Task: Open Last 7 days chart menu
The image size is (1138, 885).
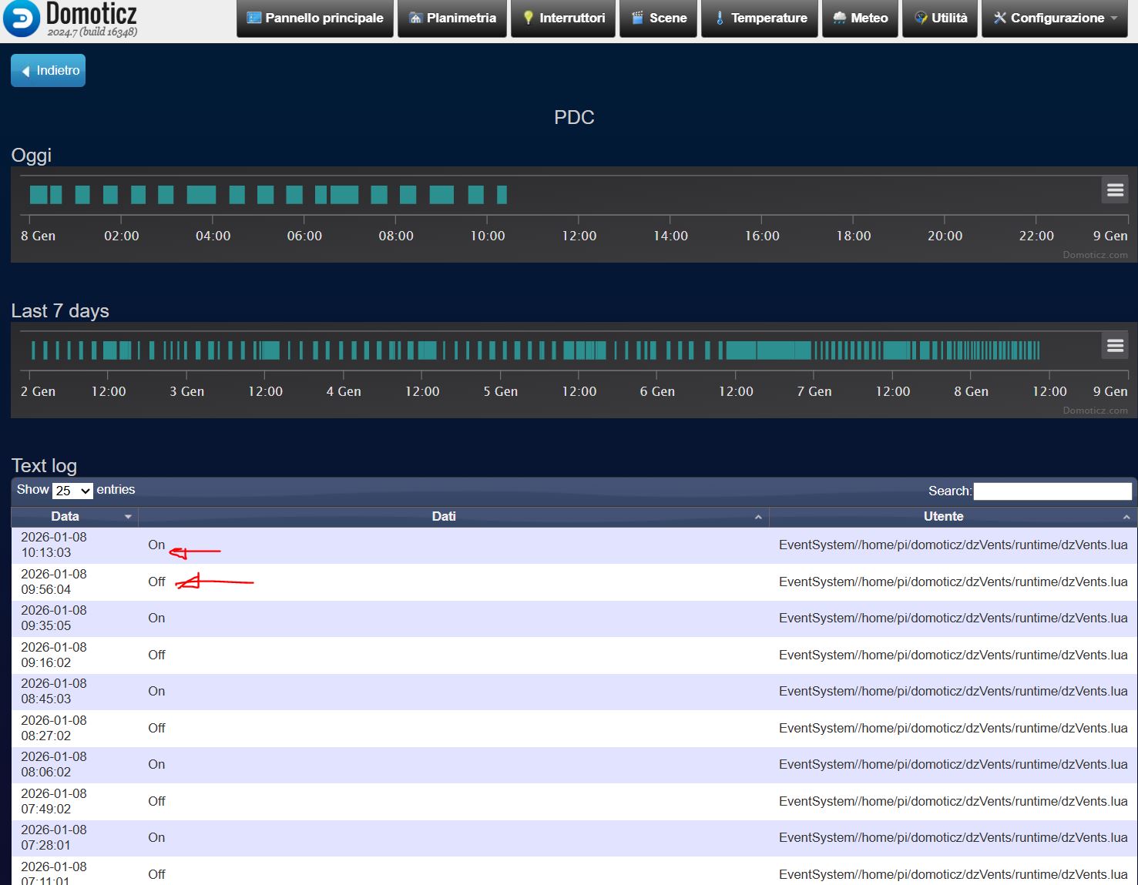Action: [1114, 346]
